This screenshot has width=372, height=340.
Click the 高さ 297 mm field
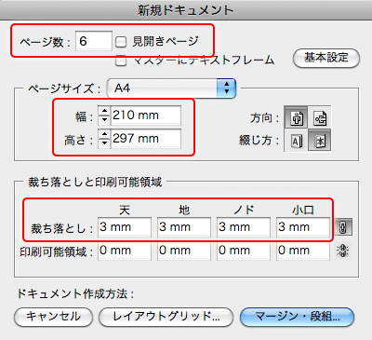pyautogui.click(x=146, y=139)
